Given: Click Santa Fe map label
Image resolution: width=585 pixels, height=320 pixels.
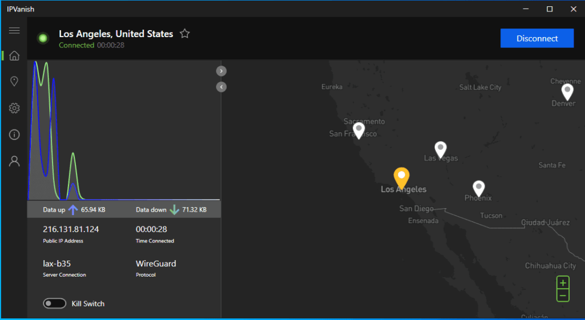Looking at the screenshot, I should click(552, 165).
